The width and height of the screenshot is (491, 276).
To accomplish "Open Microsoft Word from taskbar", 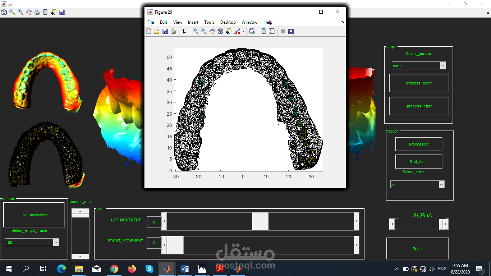I will [185, 268].
